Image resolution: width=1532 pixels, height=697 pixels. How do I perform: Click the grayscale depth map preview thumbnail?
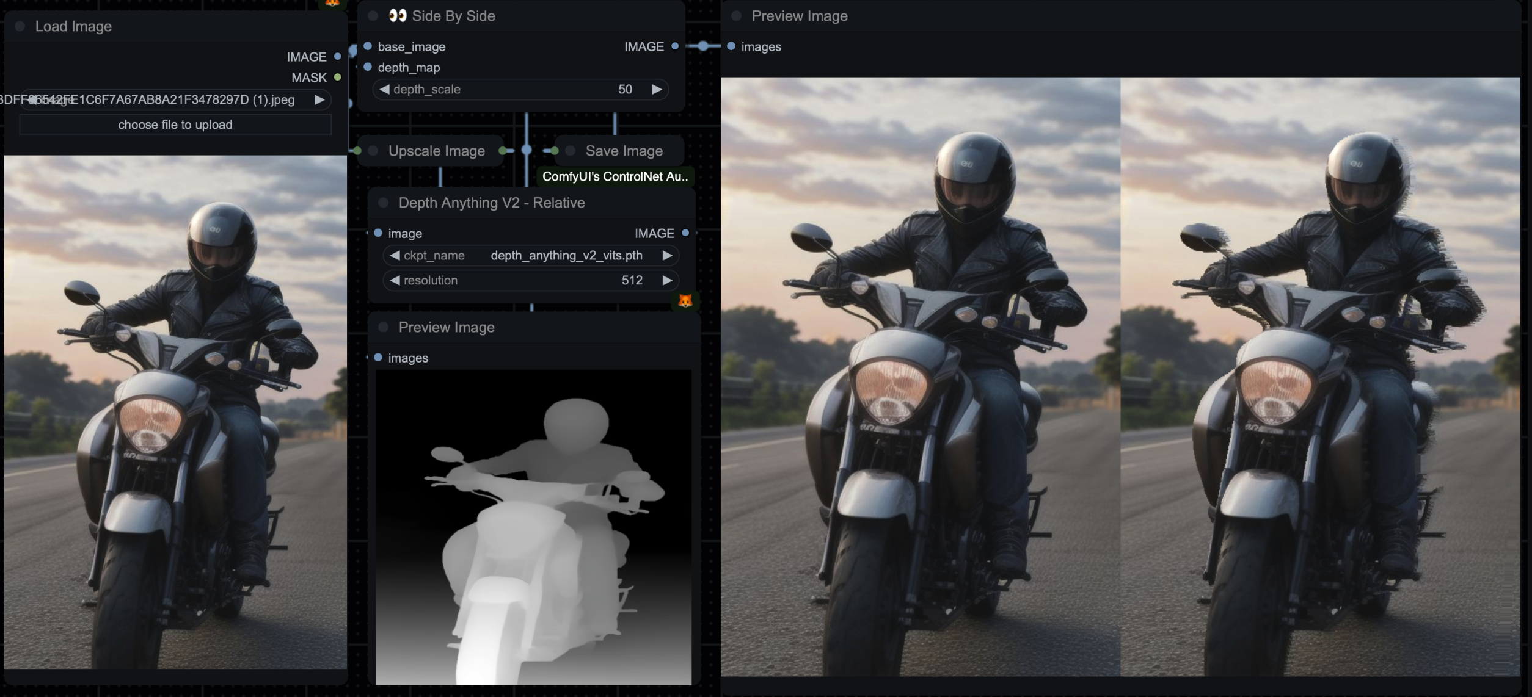pyautogui.click(x=533, y=527)
